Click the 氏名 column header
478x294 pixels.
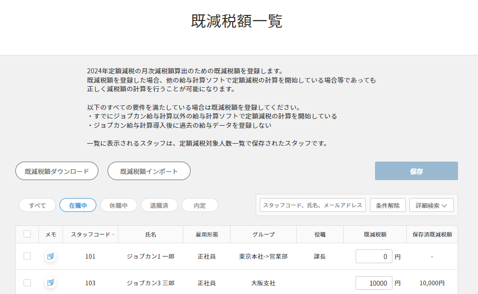pyautogui.click(x=151, y=234)
